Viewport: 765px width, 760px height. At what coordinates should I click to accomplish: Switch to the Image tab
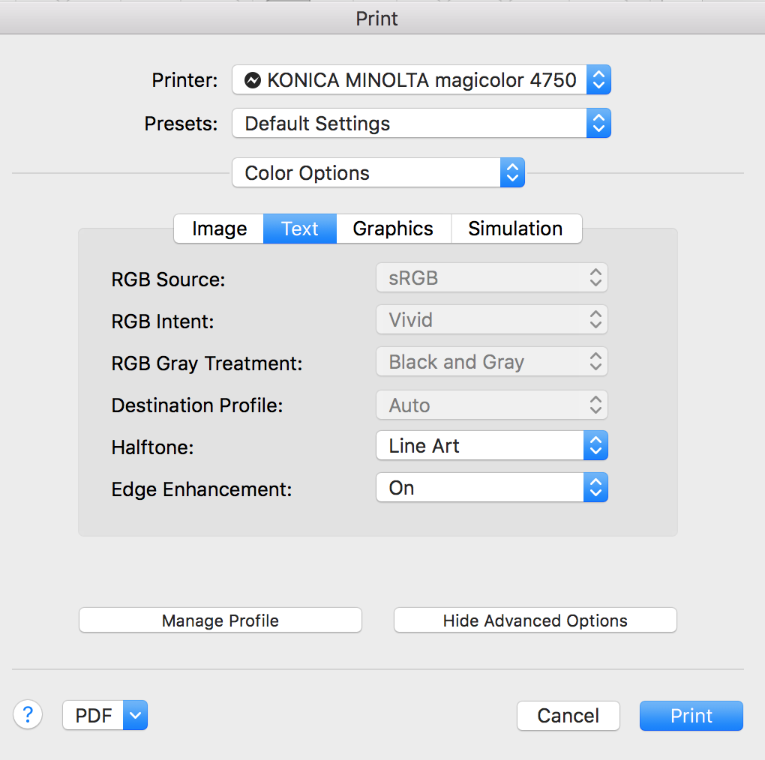click(x=219, y=229)
